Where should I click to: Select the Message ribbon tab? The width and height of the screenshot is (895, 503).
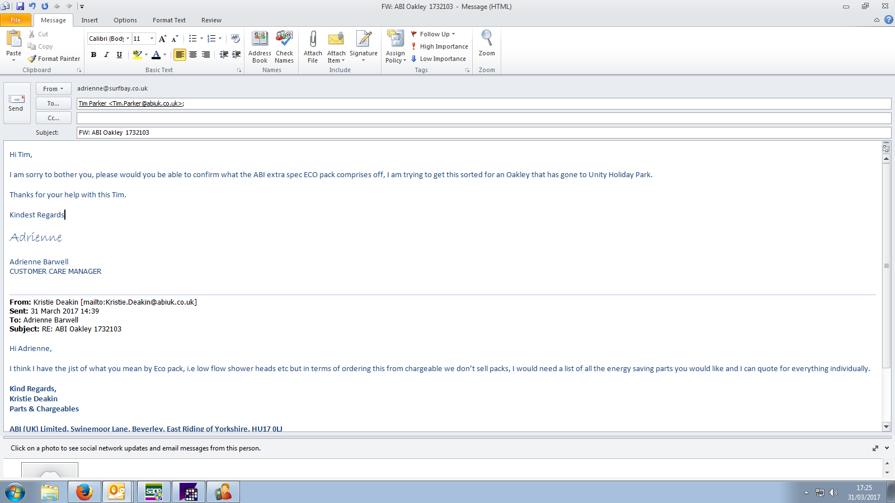pos(53,20)
